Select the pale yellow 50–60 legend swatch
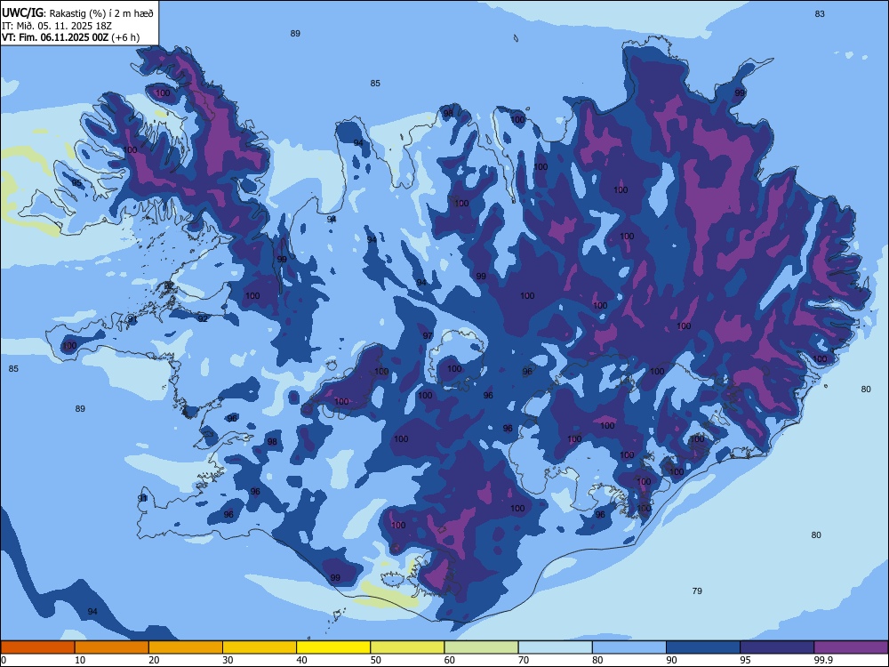 click(407, 647)
